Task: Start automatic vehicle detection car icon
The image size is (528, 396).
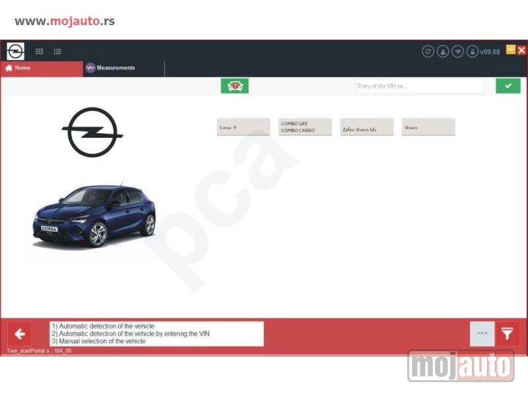Action: click(x=235, y=86)
